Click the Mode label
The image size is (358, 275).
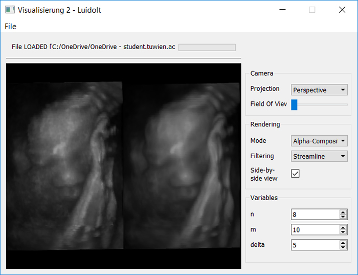[258, 141]
